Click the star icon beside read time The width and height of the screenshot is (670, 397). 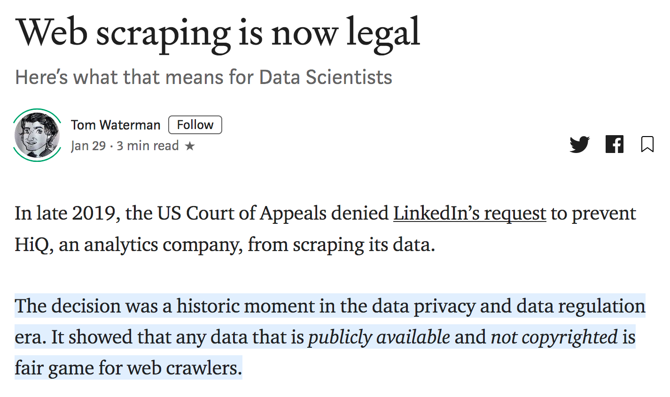[190, 146]
